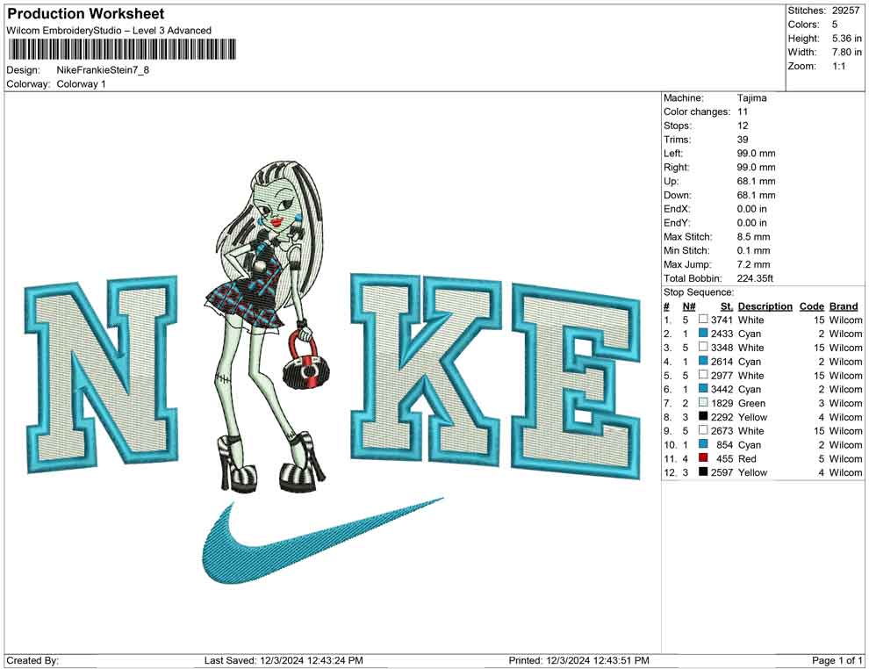Screen dimensions: 869x669
Task: Click the 'Left:' value '99.0 mm'
Action: tap(756, 154)
